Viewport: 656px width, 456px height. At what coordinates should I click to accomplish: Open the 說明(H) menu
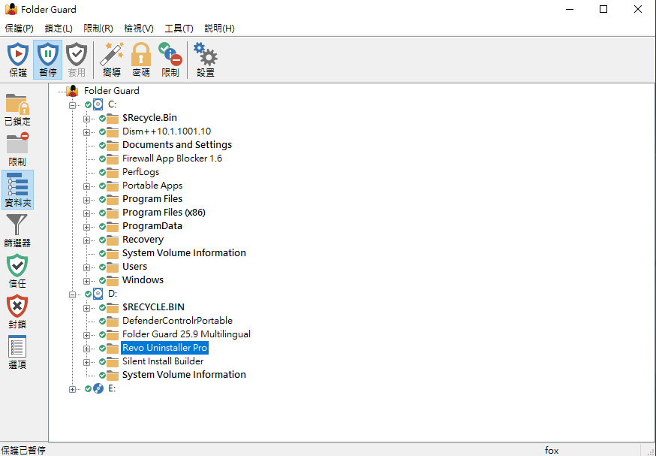(x=220, y=29)
